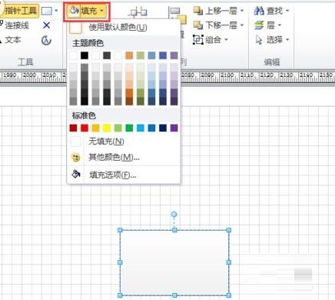This screenshot has width=335, height=300.
Task: Select green standard color swatch
Action: (129, 128)
